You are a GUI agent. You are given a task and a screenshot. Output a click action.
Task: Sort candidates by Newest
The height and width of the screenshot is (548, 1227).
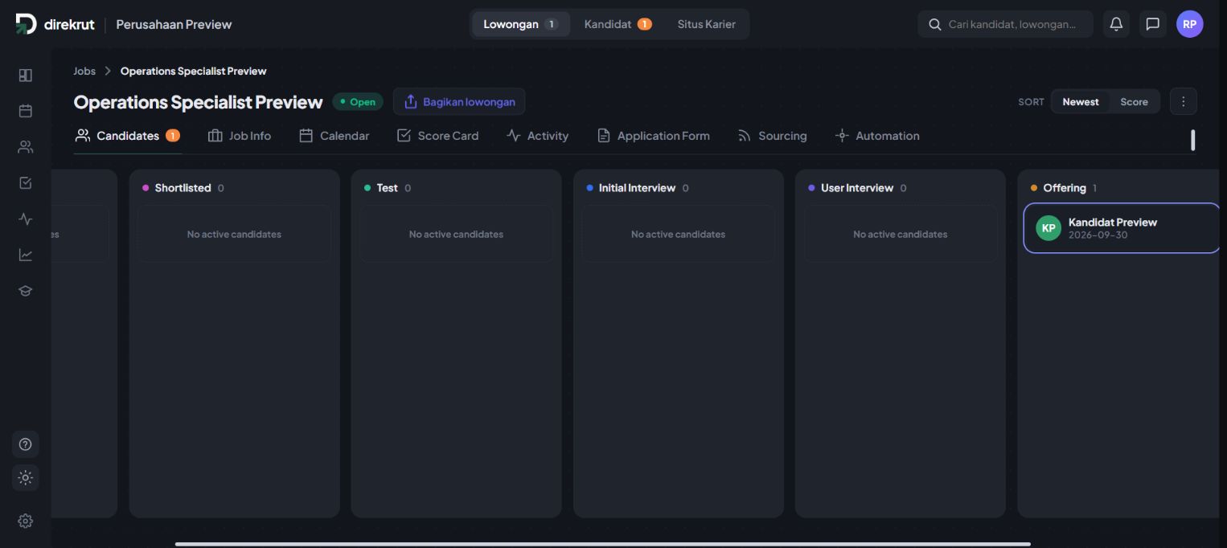(1081, 102)
